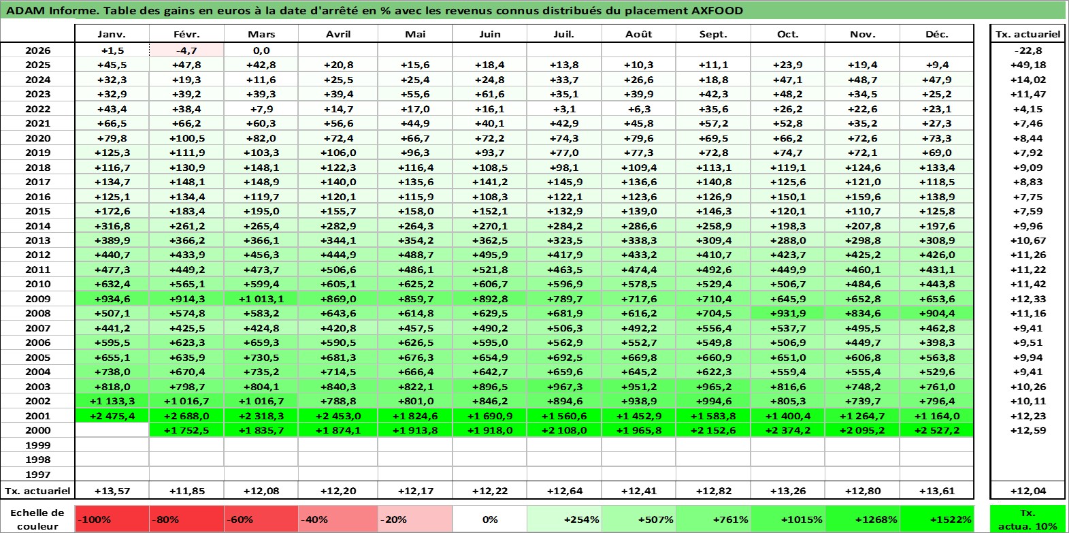Click the green 'Tx. actua. 10%' box
This screenshot has height=533, width=1069.
click(x=1028, y=519)
